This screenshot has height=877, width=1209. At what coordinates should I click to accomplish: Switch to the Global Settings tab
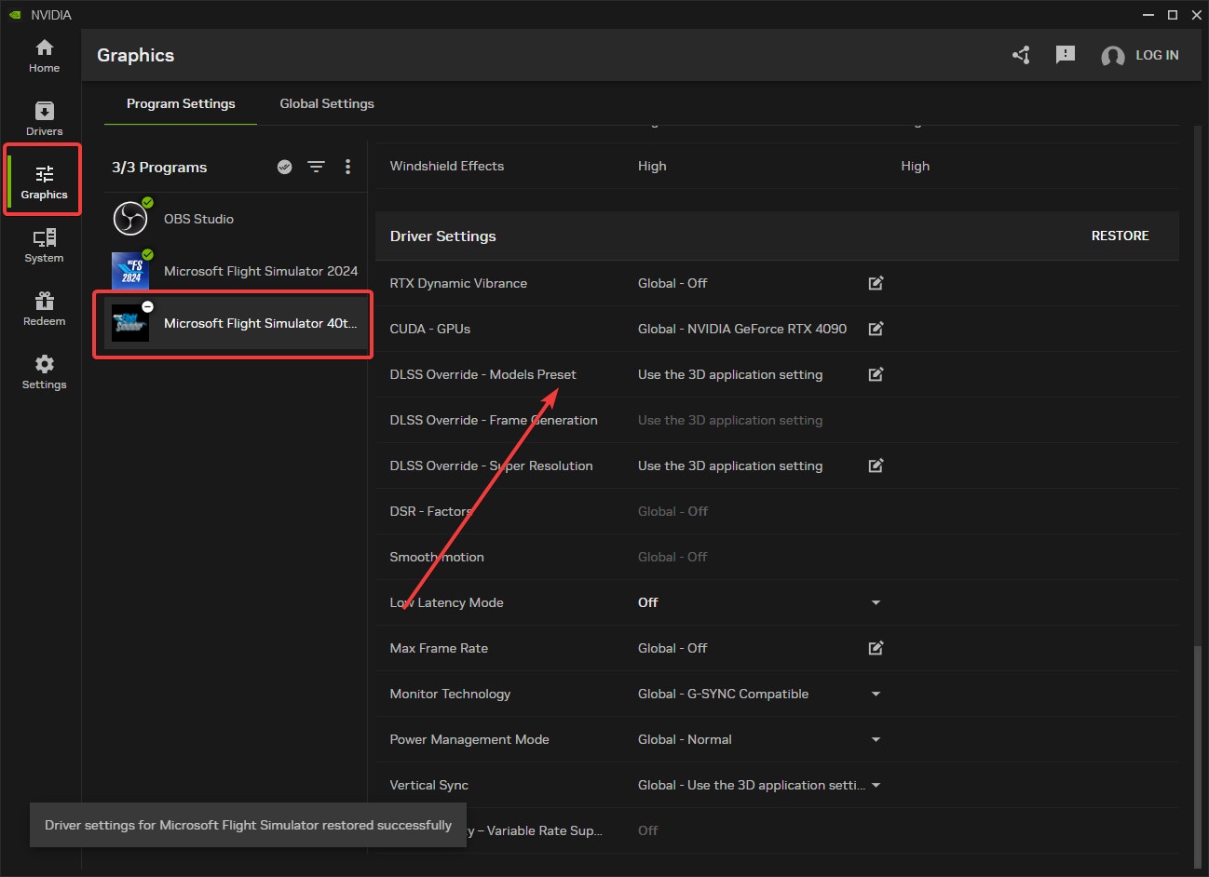click(327, 103)
